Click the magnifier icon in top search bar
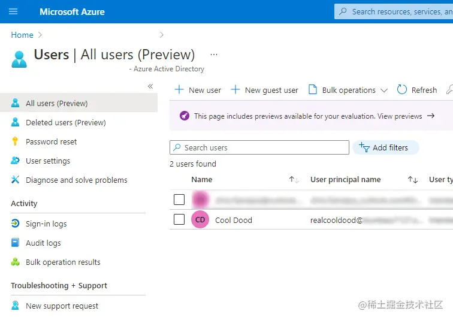Image resolution: width=453 pixels, height=320 pixels. click(343, 11)
